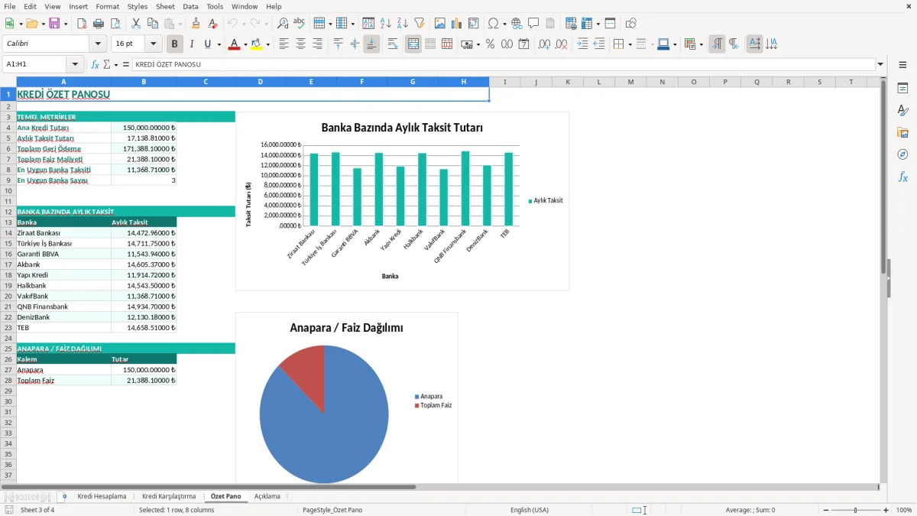Click the Formula equals button

click(x=126, y=64)
